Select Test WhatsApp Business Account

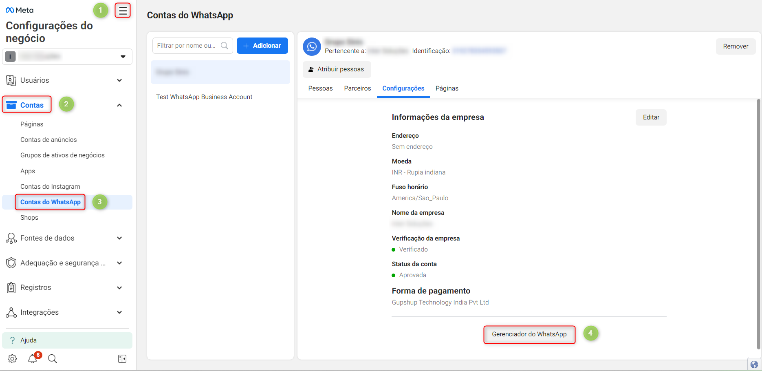204,97
